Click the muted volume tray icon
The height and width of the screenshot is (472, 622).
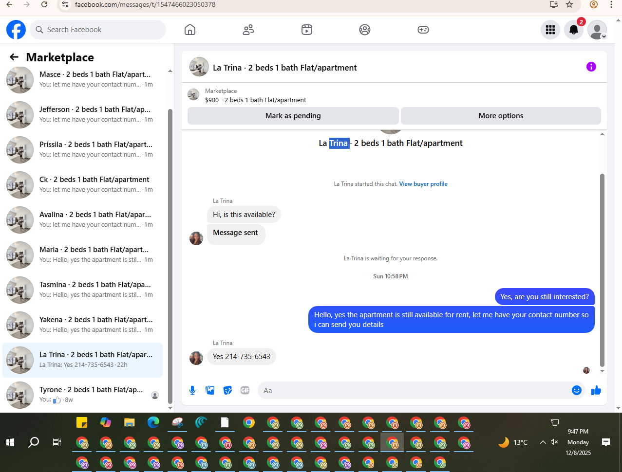point(554,442)
